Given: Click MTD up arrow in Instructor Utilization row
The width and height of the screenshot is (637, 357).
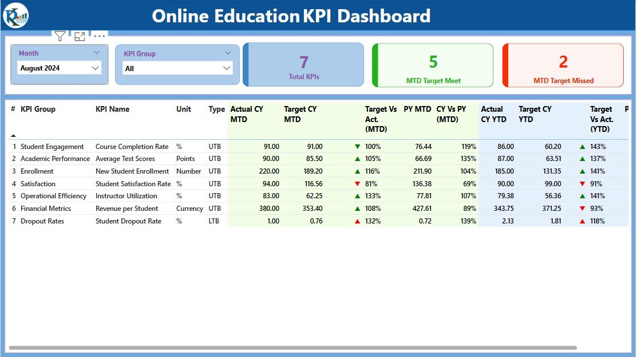Looking at the screenshot, I should pos(358,196).
